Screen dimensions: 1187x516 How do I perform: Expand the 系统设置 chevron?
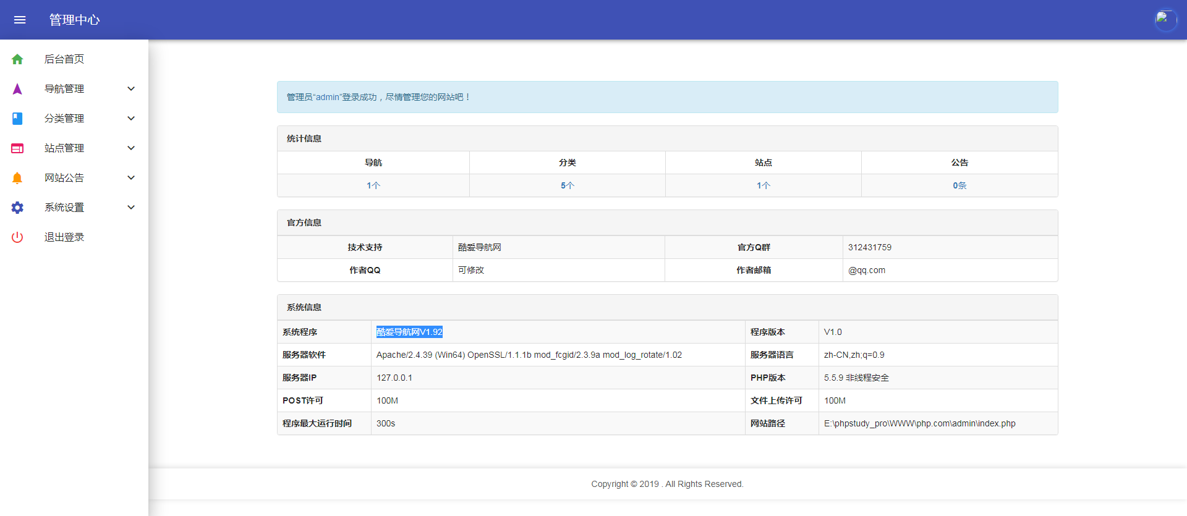[131, 208]
